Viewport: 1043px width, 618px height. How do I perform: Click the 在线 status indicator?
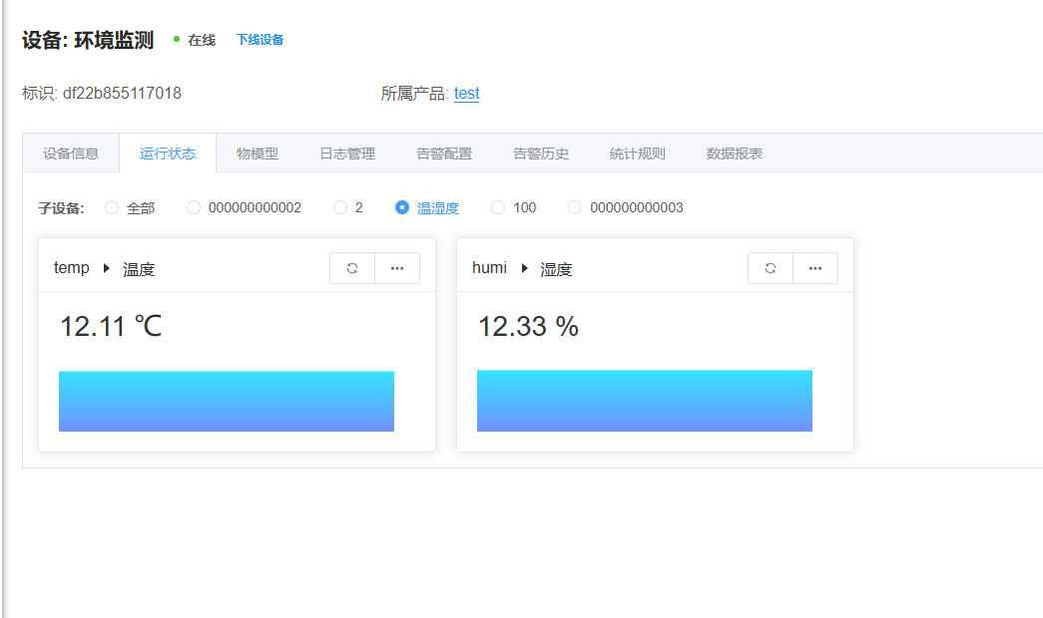point(195,40)
